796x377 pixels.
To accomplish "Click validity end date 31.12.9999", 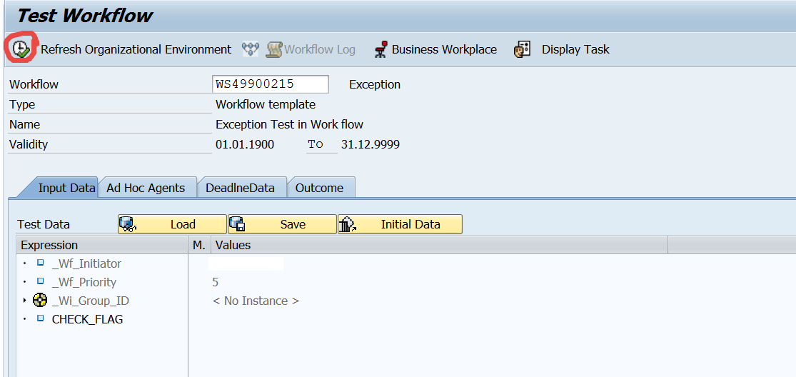I will (x=371, y=145).
